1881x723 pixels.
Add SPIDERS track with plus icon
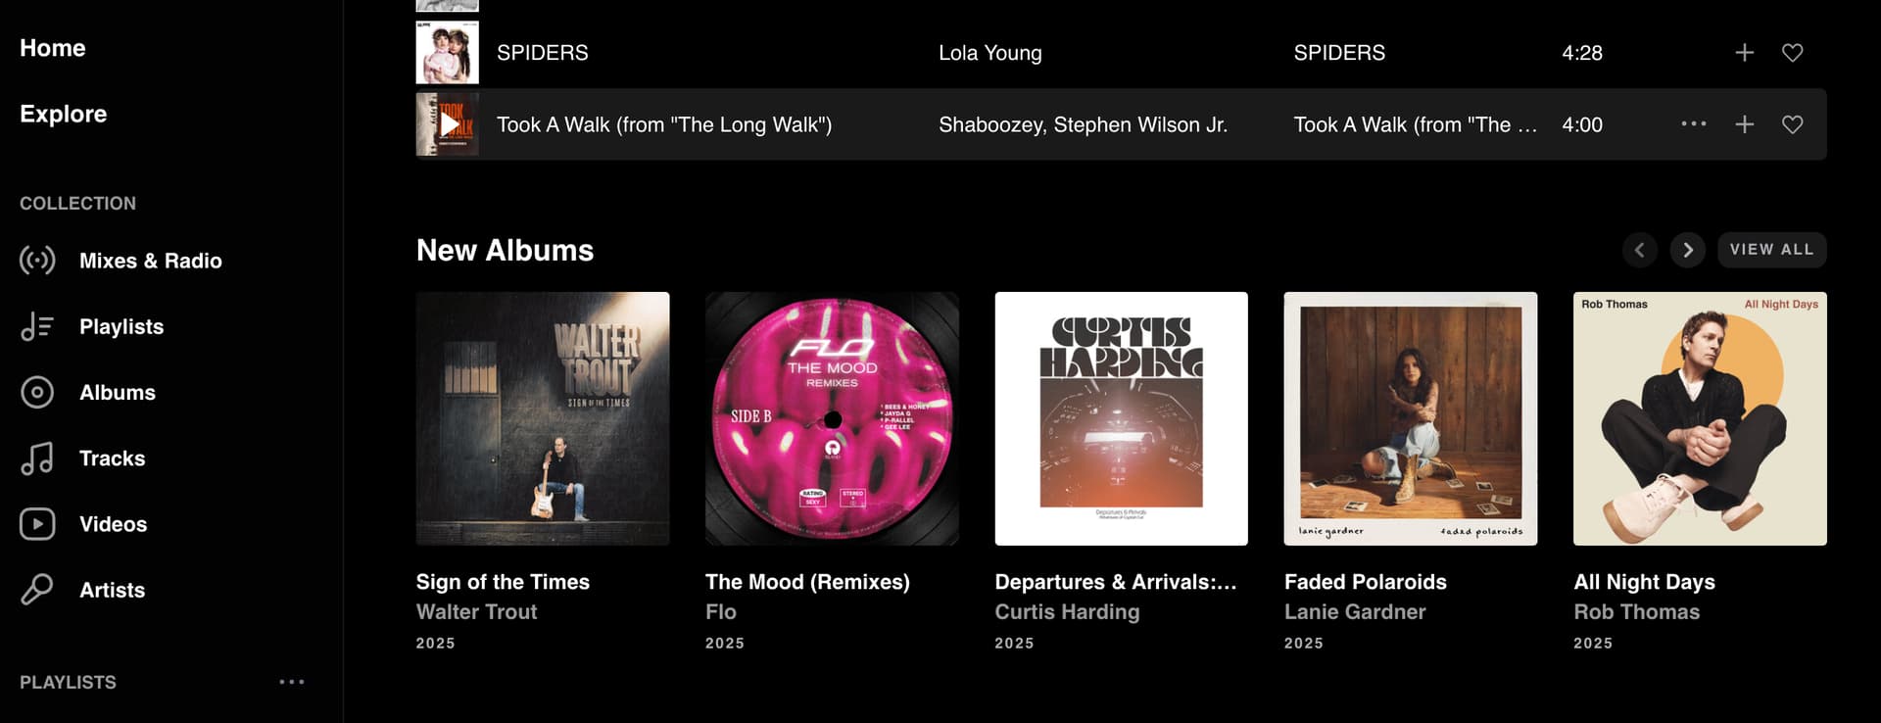coord(1744,53)
